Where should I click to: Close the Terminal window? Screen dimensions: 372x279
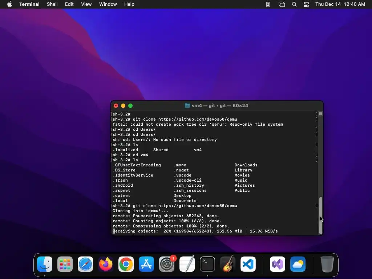pos(116,106)
